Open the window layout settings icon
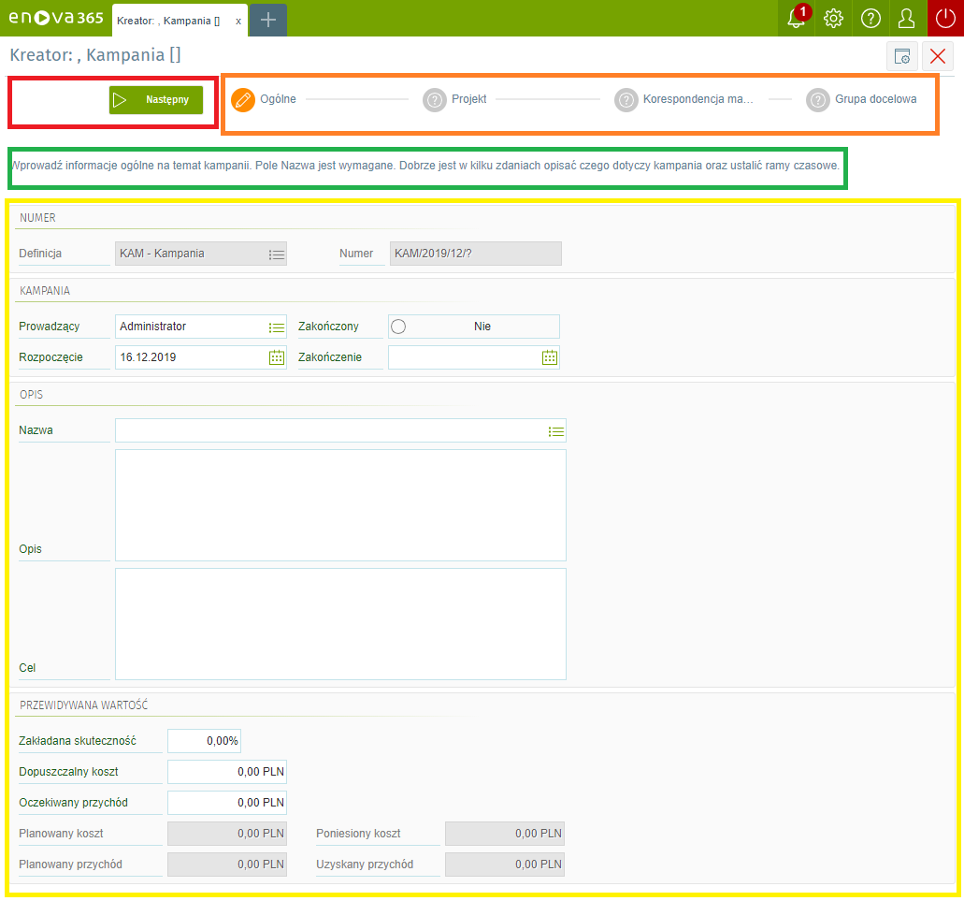 tap(902, 57)
